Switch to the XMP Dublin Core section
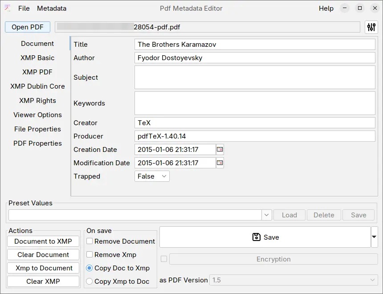Viewport: 383px width, 294px height. (x=37, y=86)
